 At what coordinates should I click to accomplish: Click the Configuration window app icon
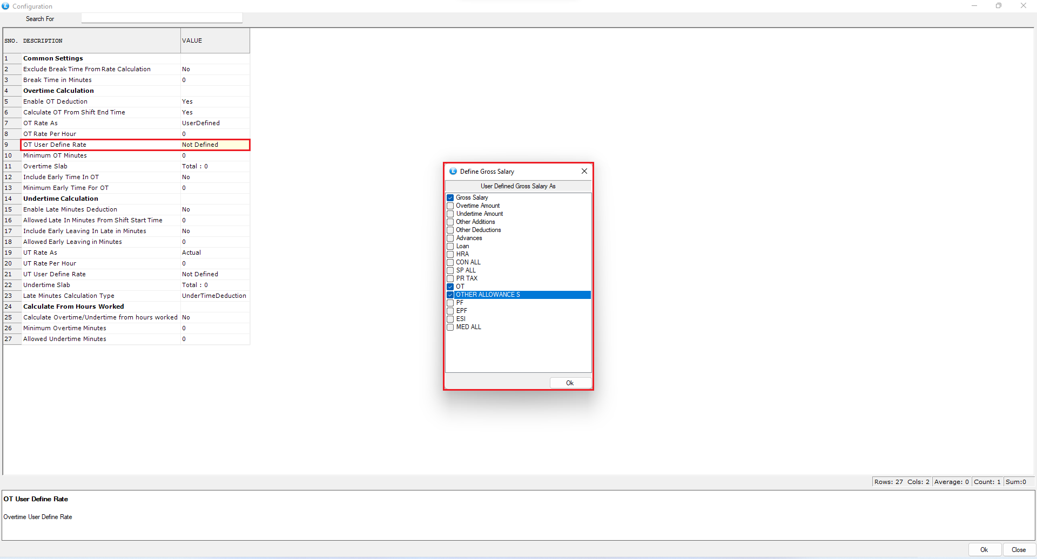point(5,6)
